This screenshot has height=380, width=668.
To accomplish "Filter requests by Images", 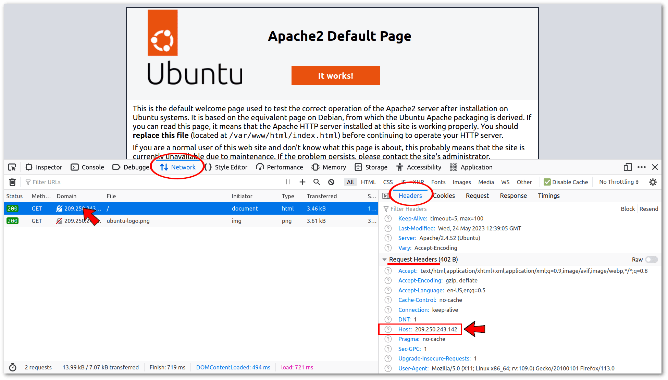I will click(x=462, y=182).
